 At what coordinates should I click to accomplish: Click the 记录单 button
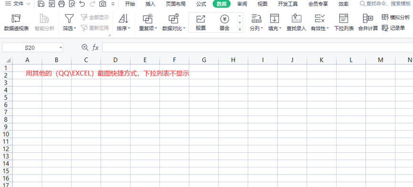pos(393,28)
